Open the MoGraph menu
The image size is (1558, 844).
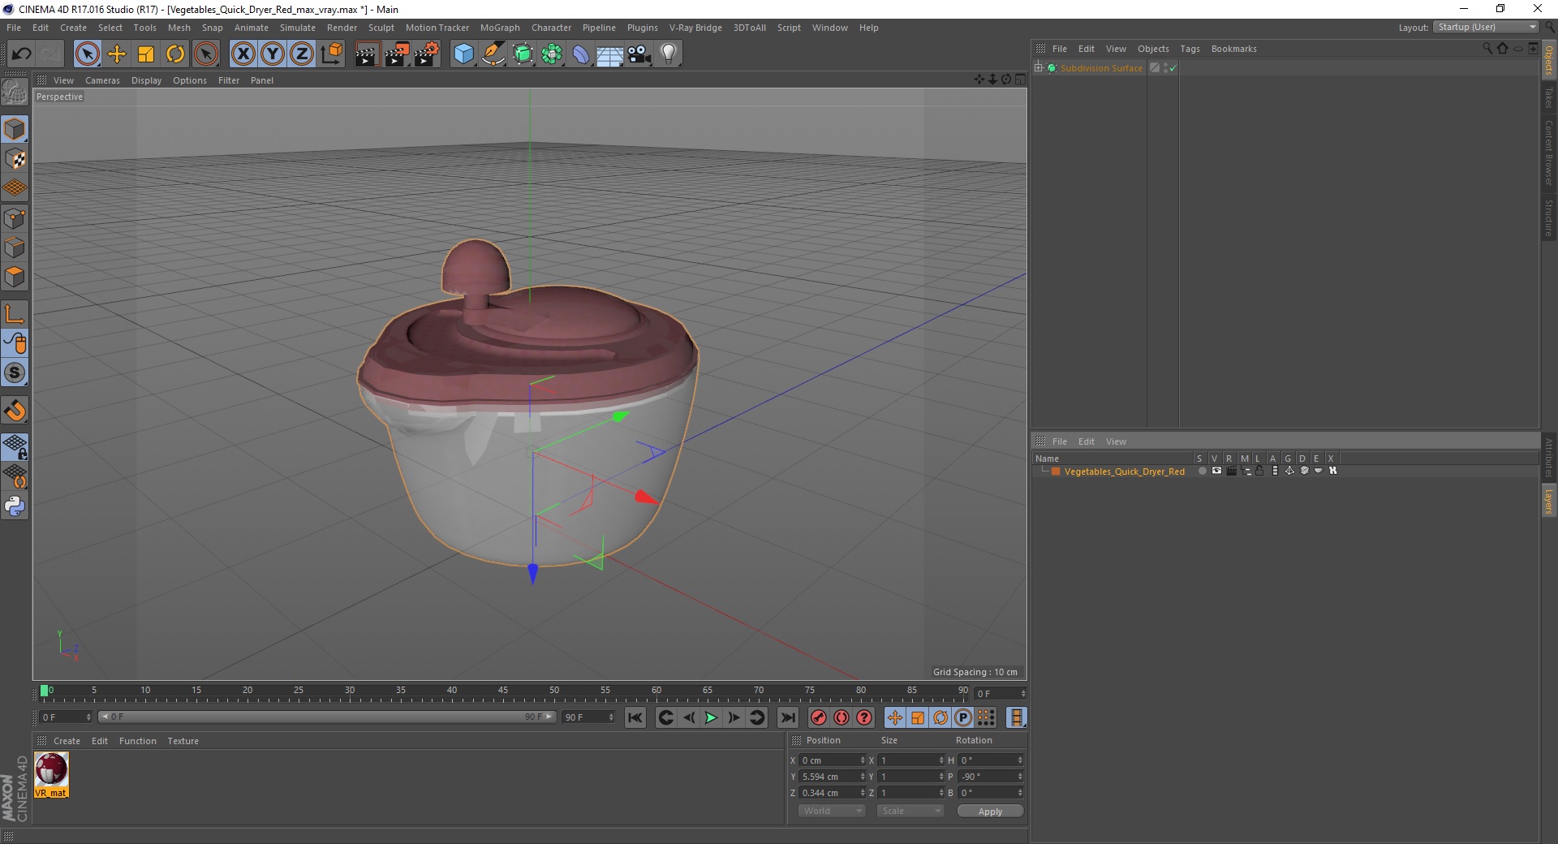[500, 28]
